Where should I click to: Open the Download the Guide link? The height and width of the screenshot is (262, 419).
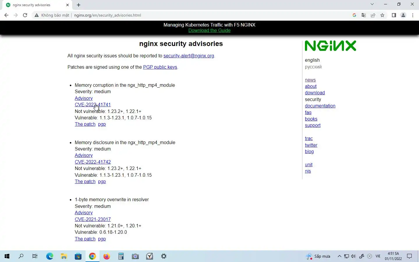[x=209, y=30]
